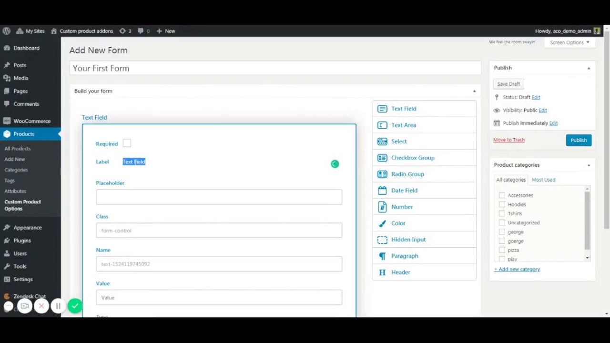This screenshot has width=610, height=343.
Task: Add a Date Field element
Action: coord(424,191)
